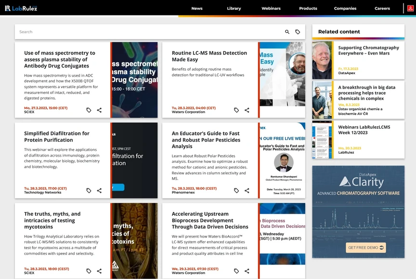This screenshot has height=279, width=416.
Task: Click 'Fr, 17.3.2023' article date
Action: (x=348, y=69)
